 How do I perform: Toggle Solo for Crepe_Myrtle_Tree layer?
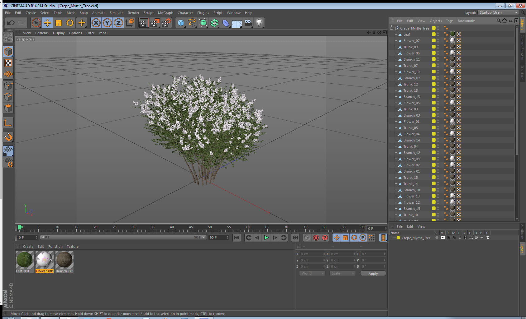tap(437, 238)
